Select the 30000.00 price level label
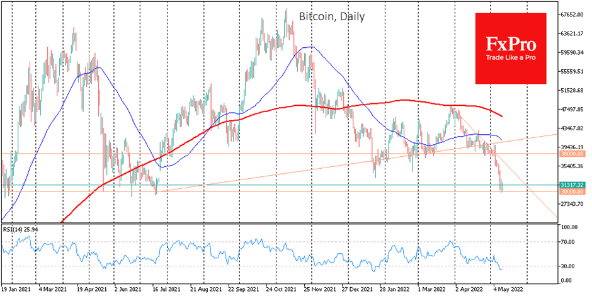Image resolution: width=592 pixels, height=296 pixels. pyautogui.click(x=572, y=192)
